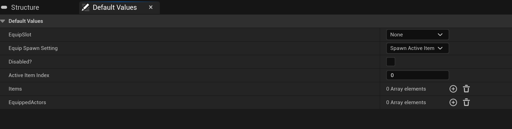The image size is (512, 129).
Task: Switch to the Structure tab
Action: coord(25,7)
